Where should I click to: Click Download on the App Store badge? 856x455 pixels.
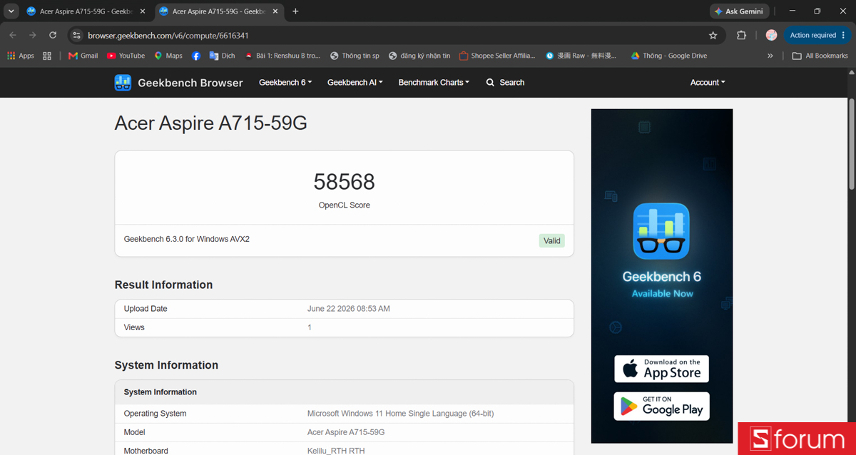point(661,369)
